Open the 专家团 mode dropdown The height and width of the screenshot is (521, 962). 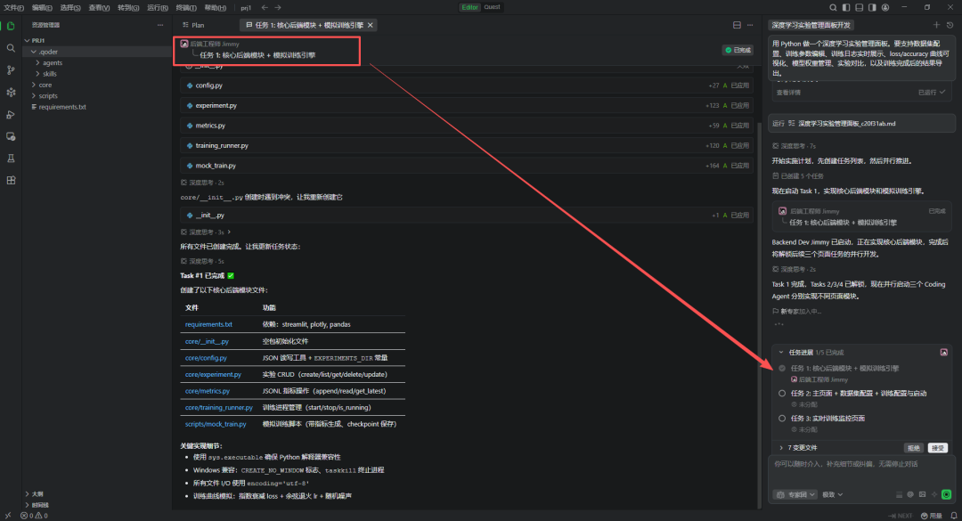[796, 493]
